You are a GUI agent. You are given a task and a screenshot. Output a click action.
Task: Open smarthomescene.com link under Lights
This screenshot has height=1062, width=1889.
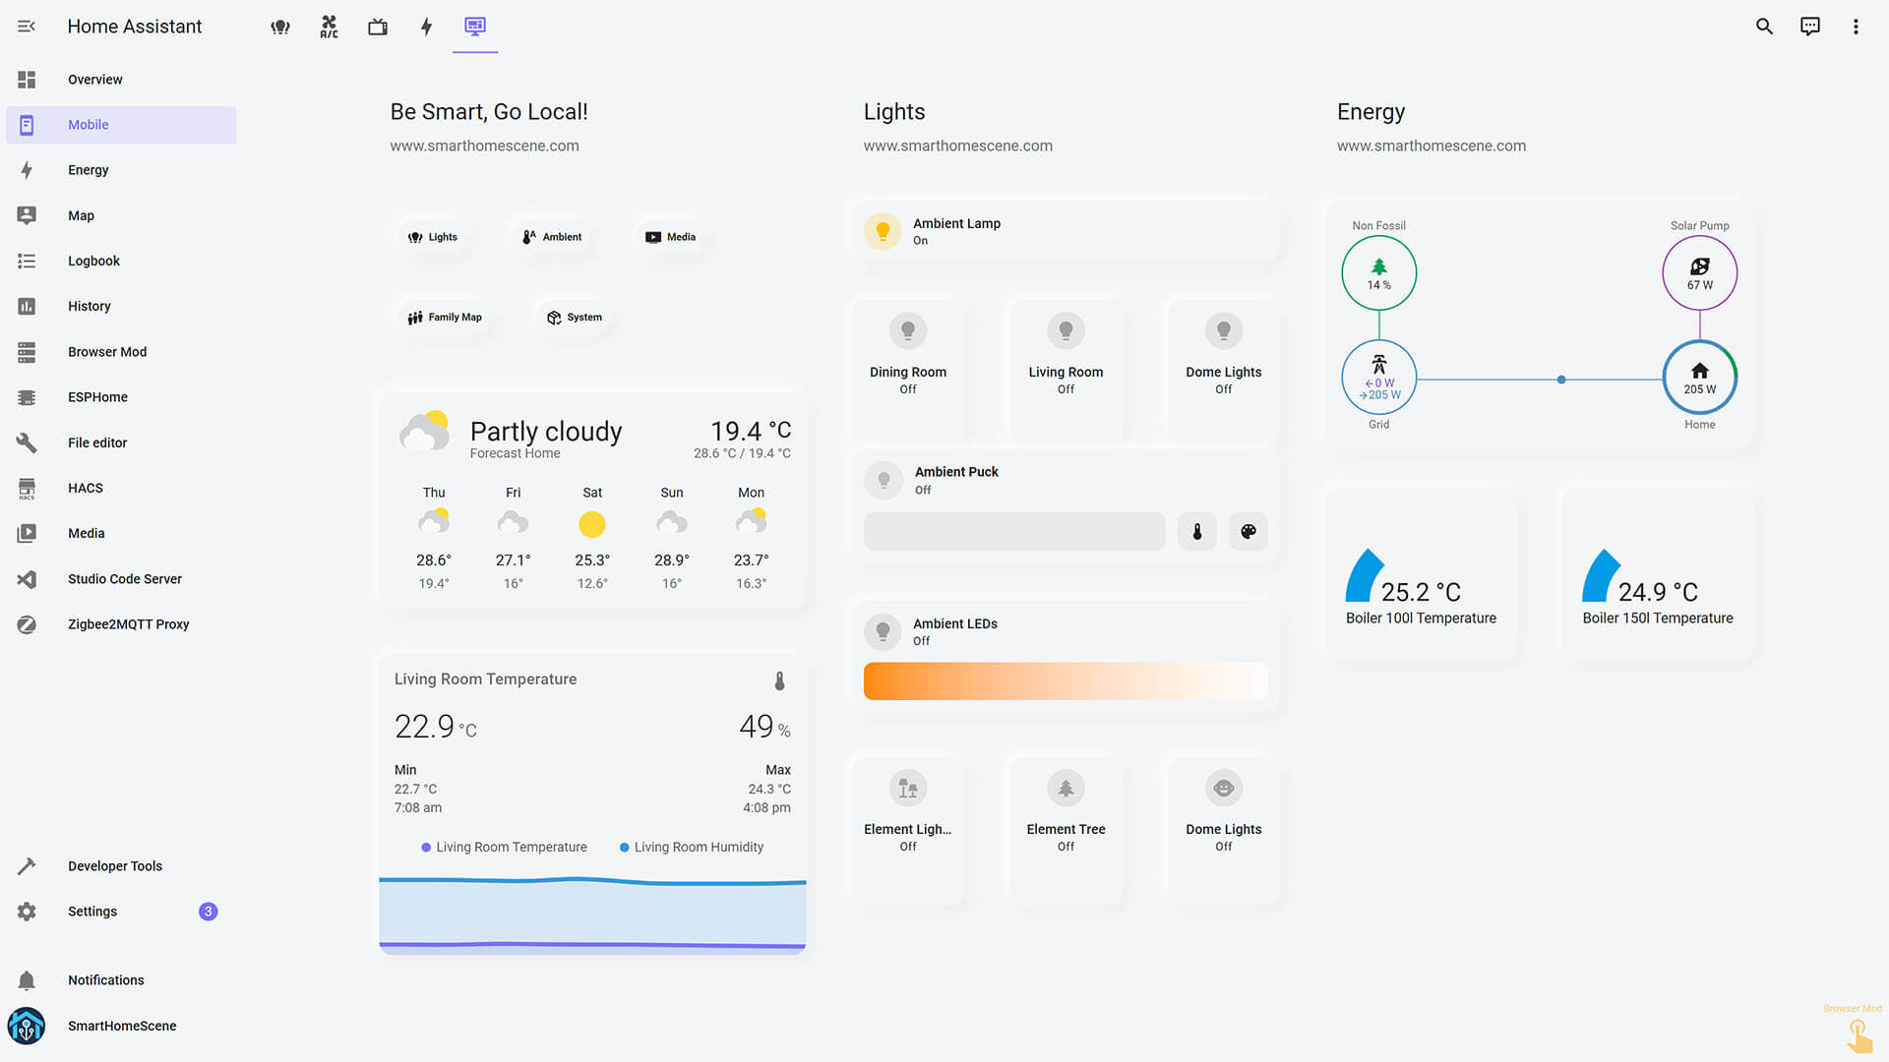point(957,146)
